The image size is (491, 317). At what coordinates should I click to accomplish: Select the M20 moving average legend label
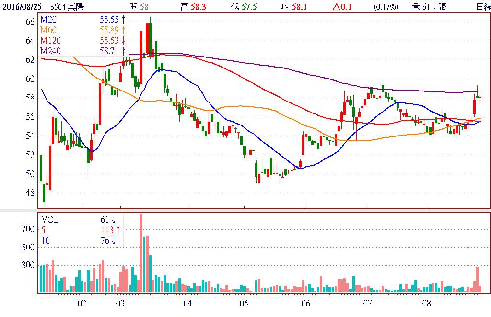[48, 20]
